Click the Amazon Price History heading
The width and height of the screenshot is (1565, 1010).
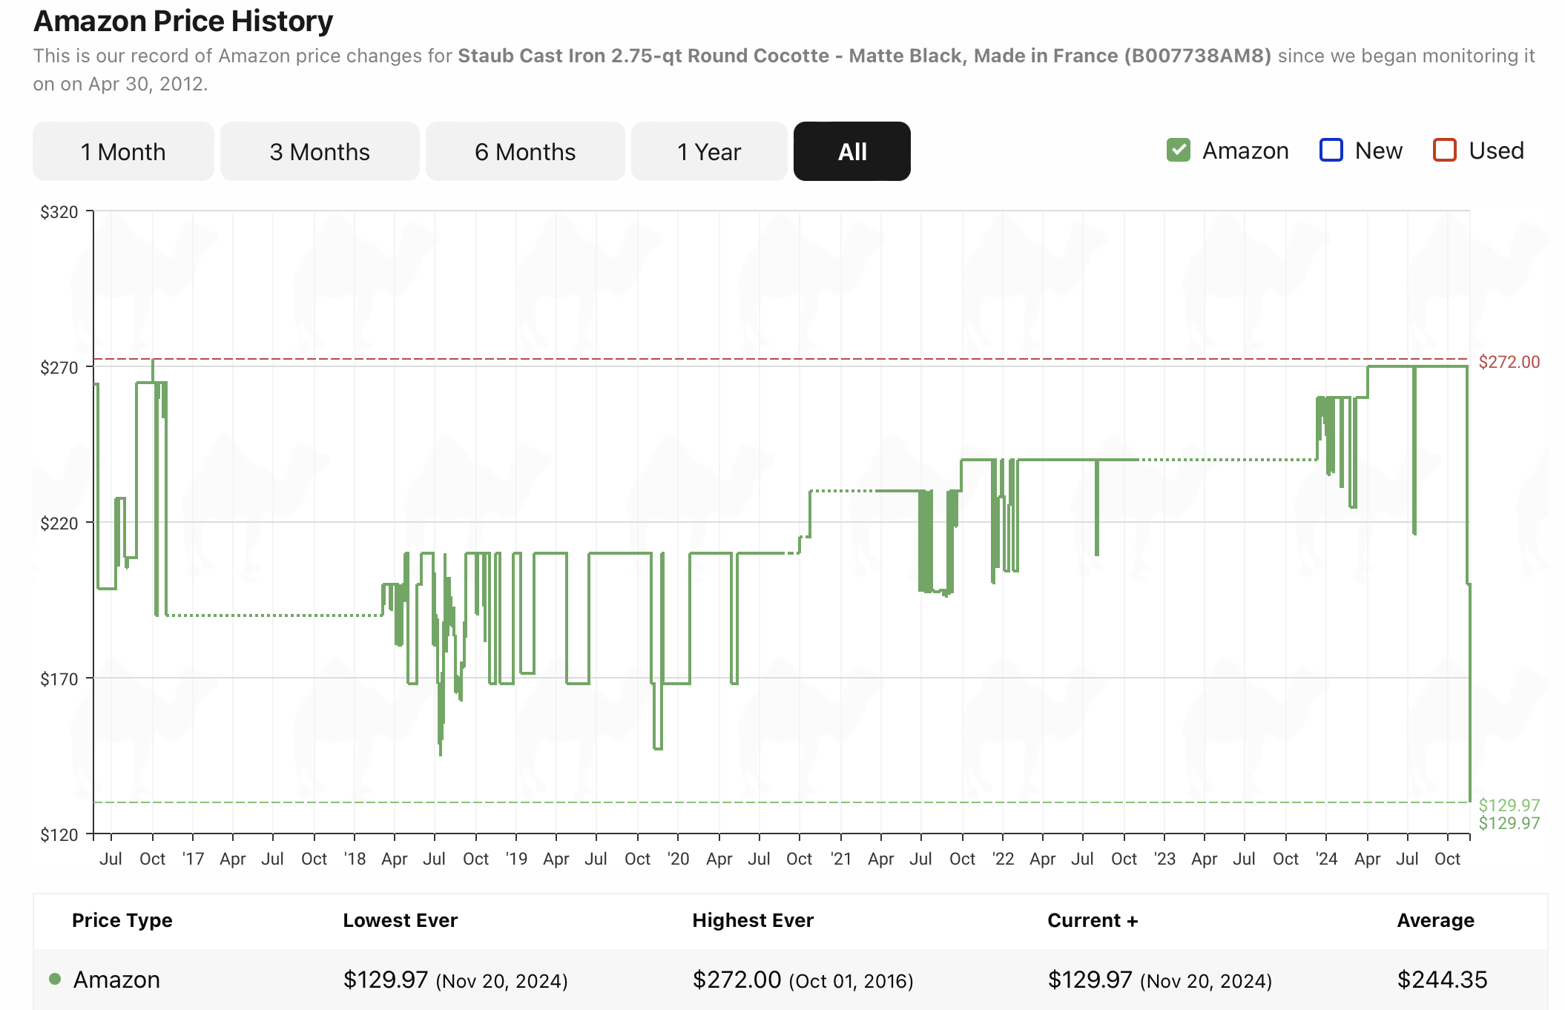pyautogui.click(x=183, y=21)
